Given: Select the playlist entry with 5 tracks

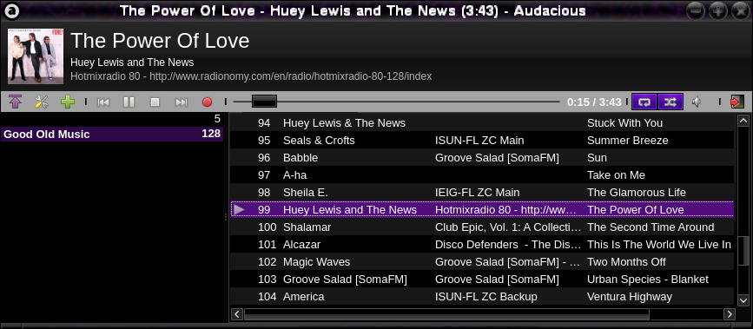Looking at the screenshot, I should [x=112, y=119].
